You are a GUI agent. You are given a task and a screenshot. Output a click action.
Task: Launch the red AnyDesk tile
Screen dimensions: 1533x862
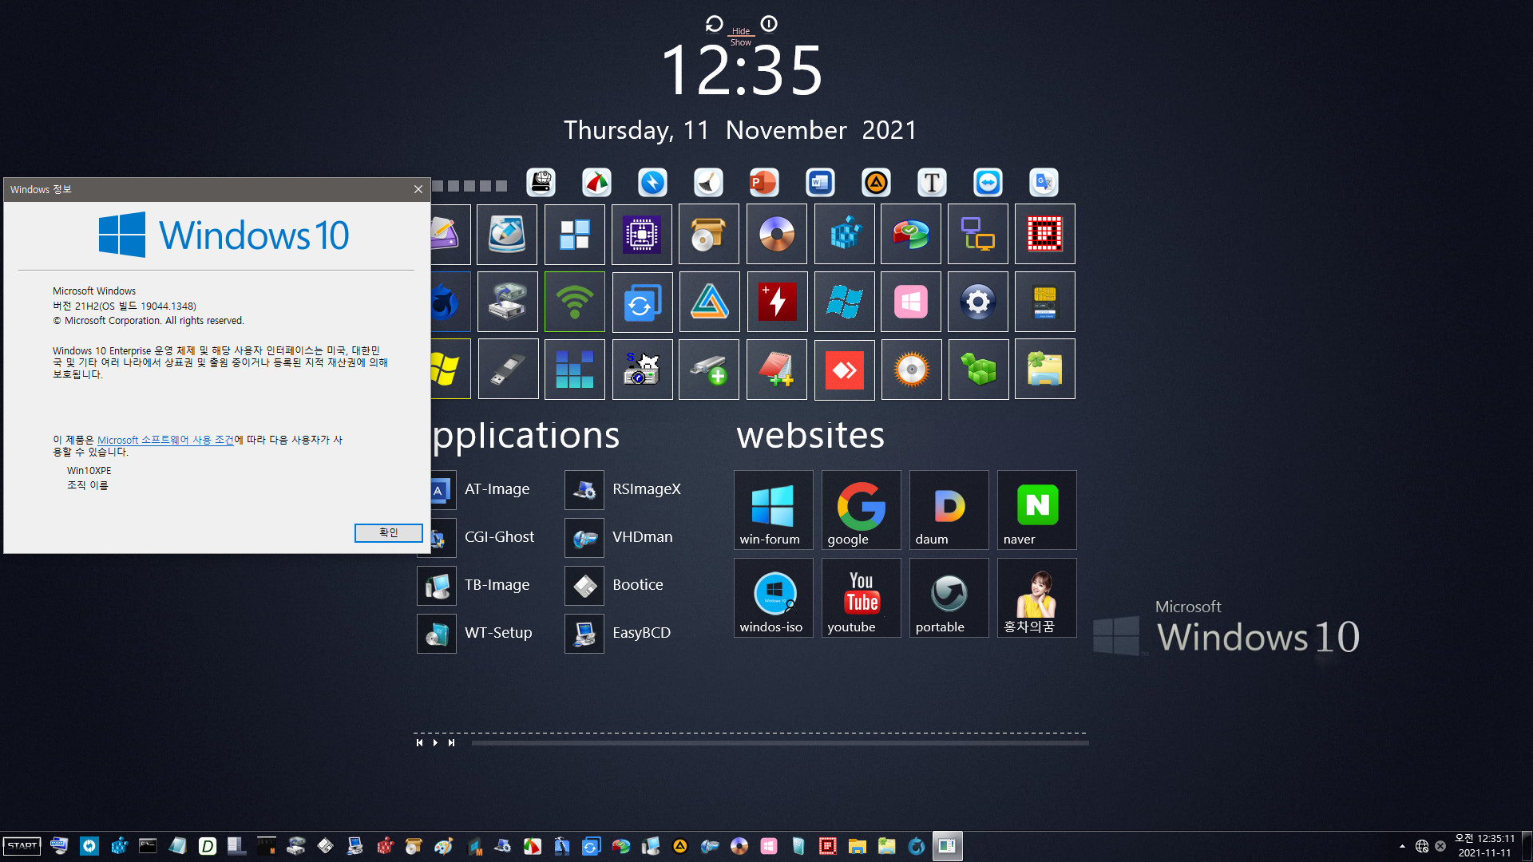click(845, 370)
